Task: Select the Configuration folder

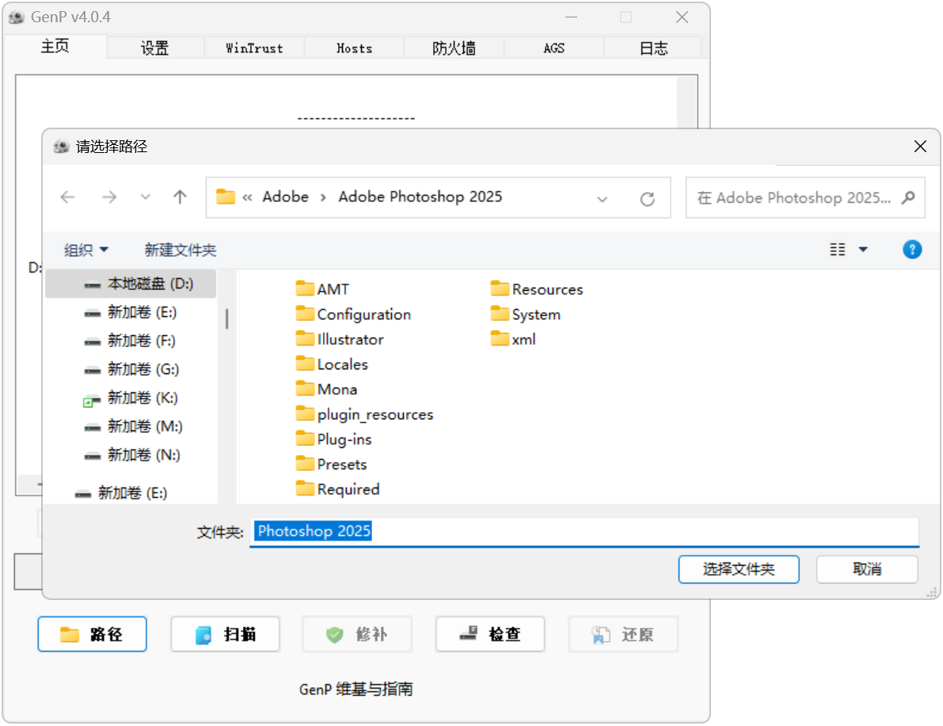Action: coord(354,314)
